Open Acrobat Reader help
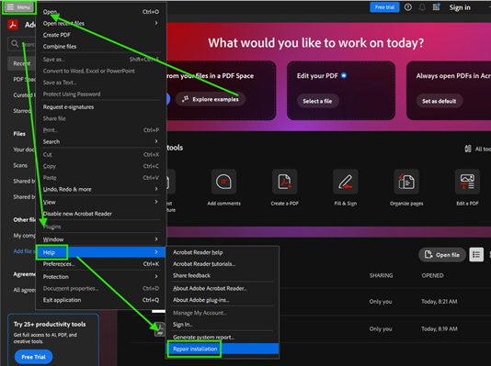The width and height of the screenshot is (491, 366). point(223,252)
